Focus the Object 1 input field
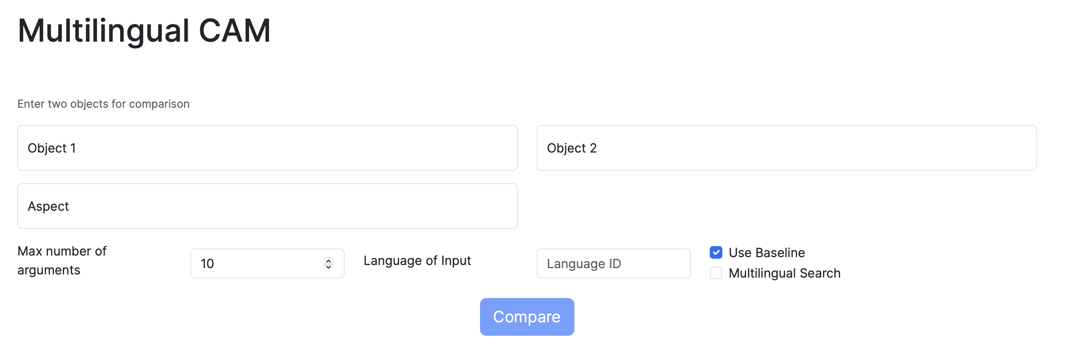The height and width of the screenshot is (357, 1067). [x=267, y=148]
